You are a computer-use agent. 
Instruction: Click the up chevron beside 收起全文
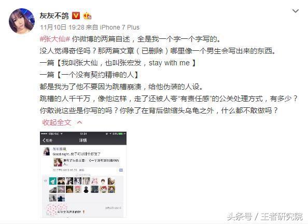click(79, 122)
